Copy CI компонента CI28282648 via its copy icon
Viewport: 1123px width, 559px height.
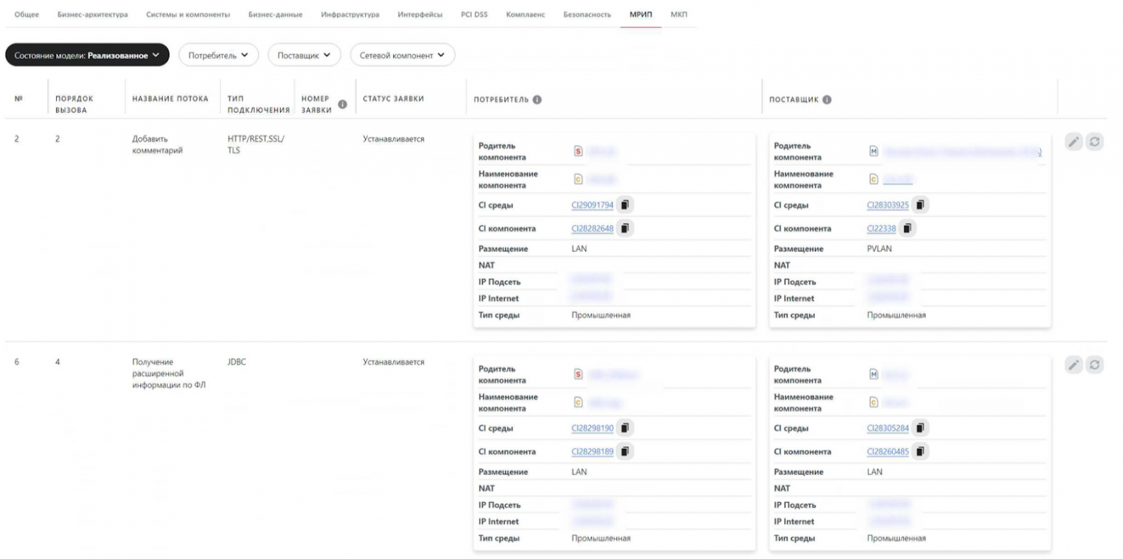[624, 228]
